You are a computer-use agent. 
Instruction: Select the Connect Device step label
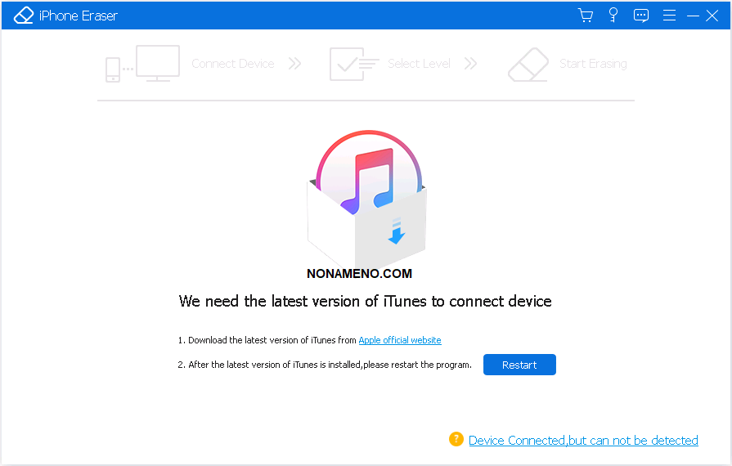point(232,64)
